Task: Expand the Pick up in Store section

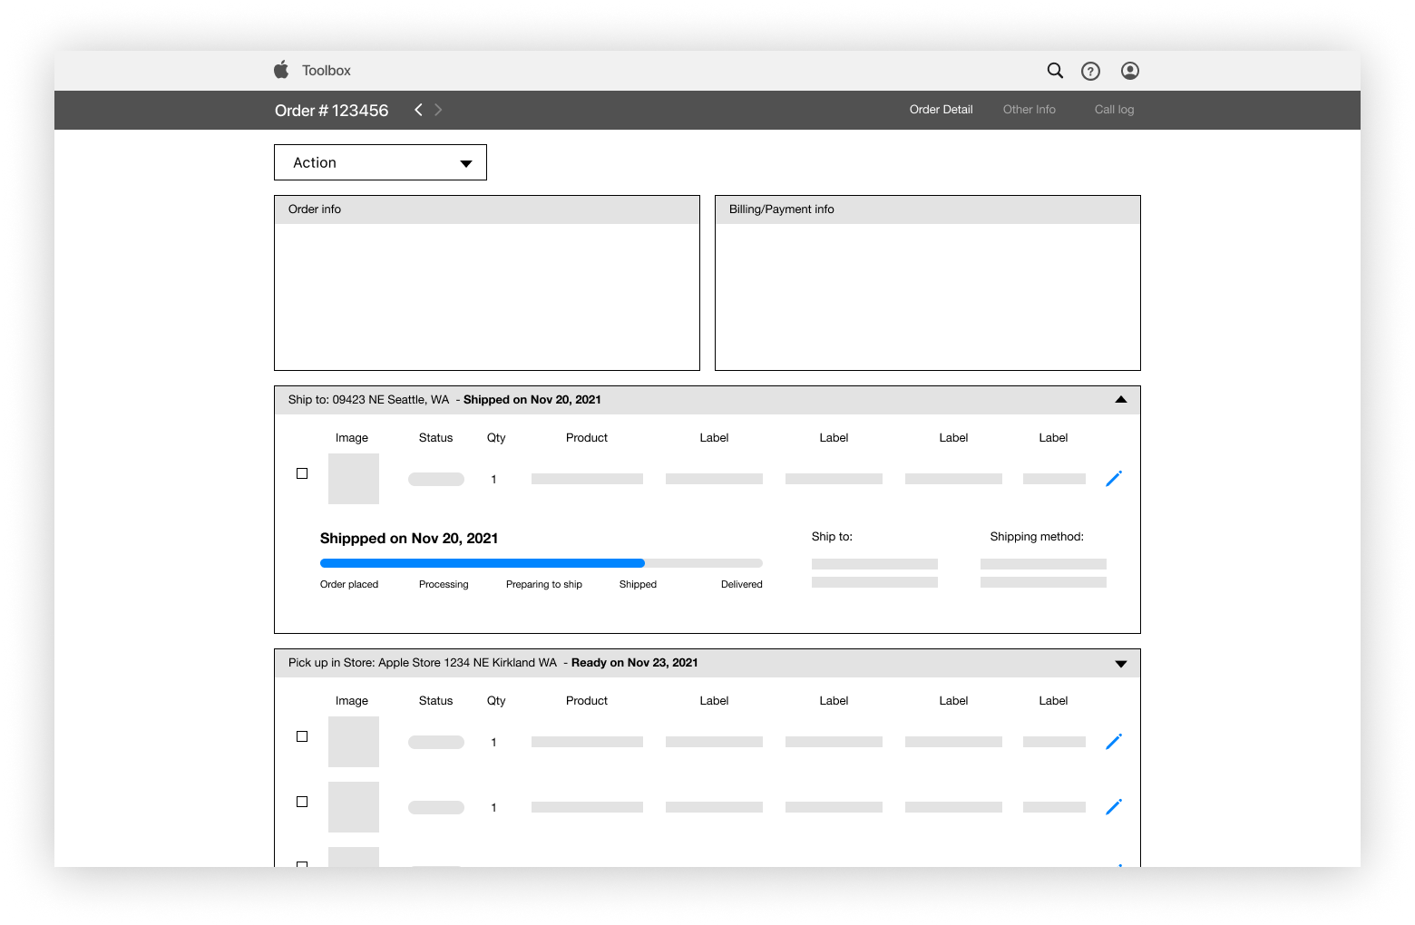Action: click(x=1120, y=663)
